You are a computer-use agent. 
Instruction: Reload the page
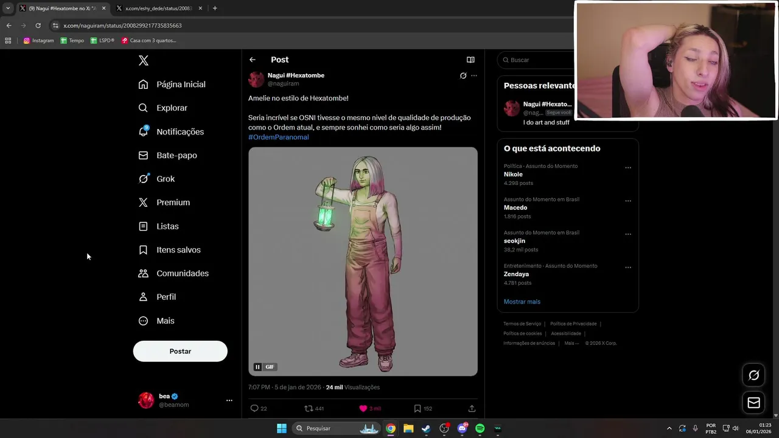(x=38, y=26)
